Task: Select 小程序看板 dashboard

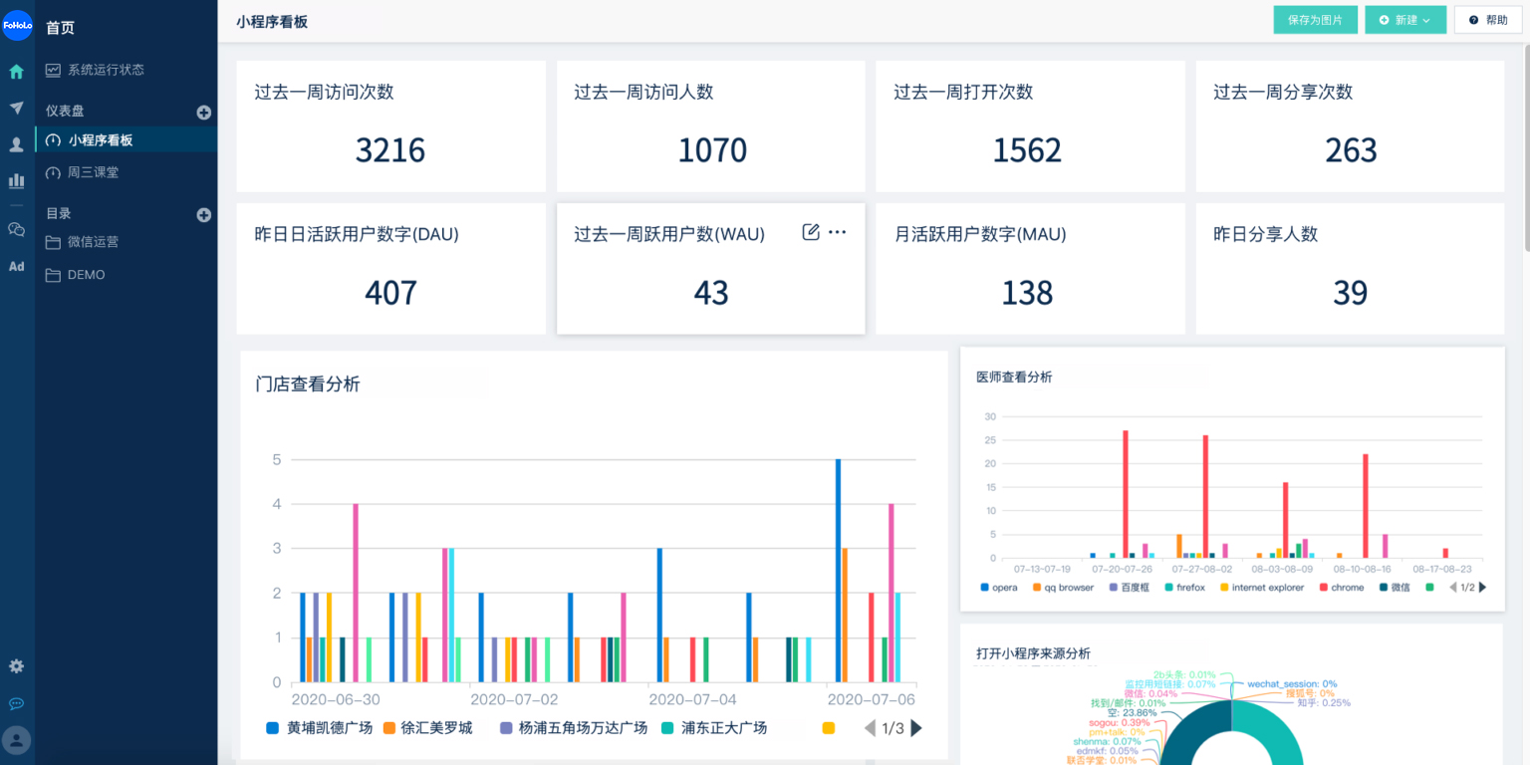Action: [x=127, y=140]
